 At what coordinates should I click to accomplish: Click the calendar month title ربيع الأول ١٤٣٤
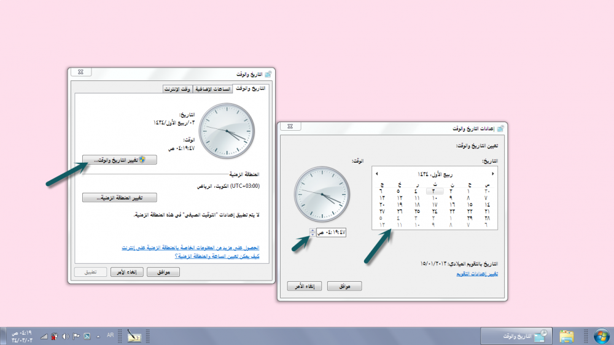tap(435, 174)
